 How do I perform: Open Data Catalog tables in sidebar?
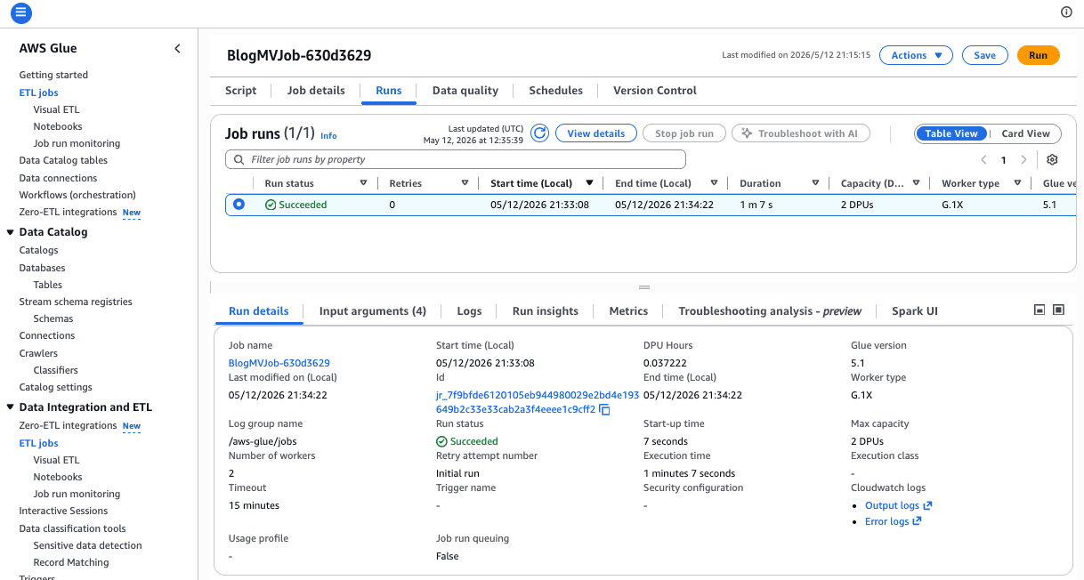pyautogui.click(x=63, y=160)
